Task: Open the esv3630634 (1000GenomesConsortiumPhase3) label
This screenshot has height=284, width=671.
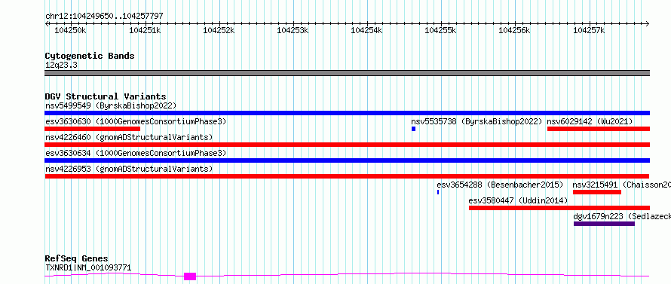Action: pos(136,153)
